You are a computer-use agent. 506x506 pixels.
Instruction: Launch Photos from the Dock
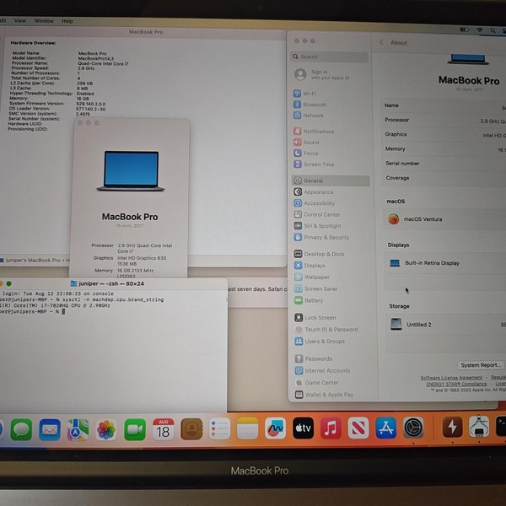pos(106,429)
